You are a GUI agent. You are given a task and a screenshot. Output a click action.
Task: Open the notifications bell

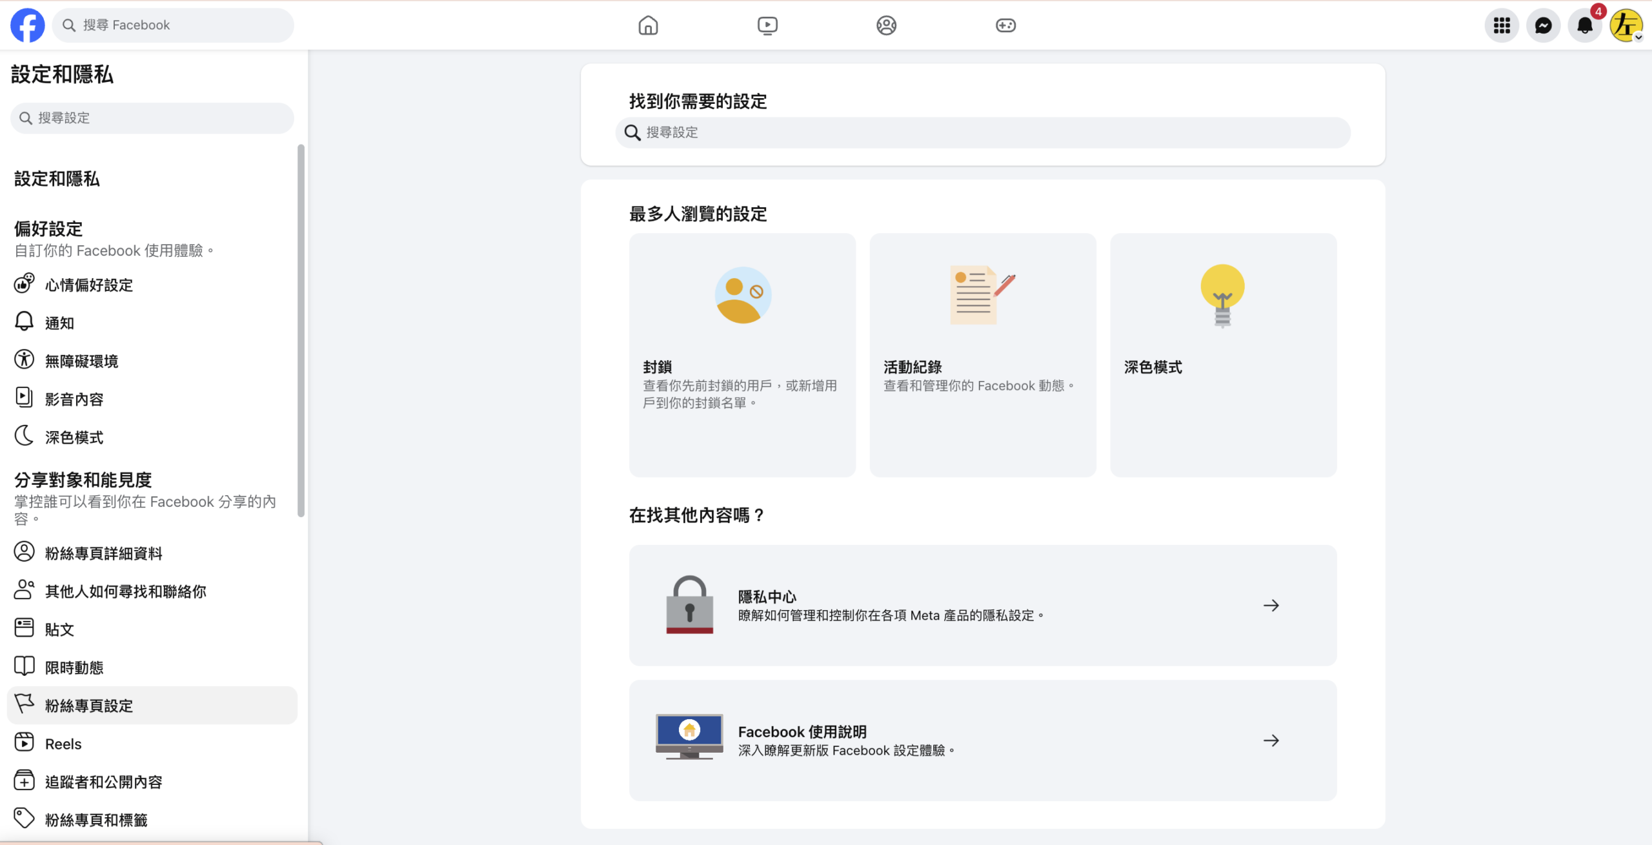point(1585,25)
